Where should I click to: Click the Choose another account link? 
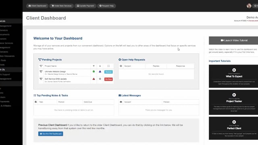click(253, 21)
